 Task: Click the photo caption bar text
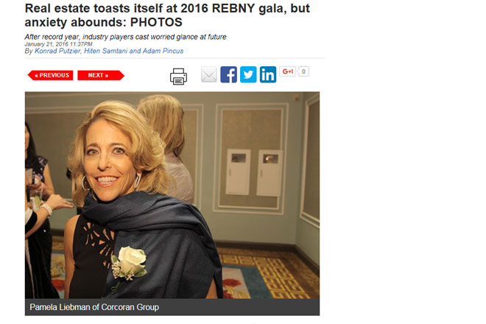point(94,307)
